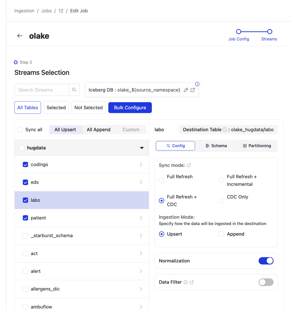
Task: Open the Iceberg DB external link icon
Action: coord(193,90)
